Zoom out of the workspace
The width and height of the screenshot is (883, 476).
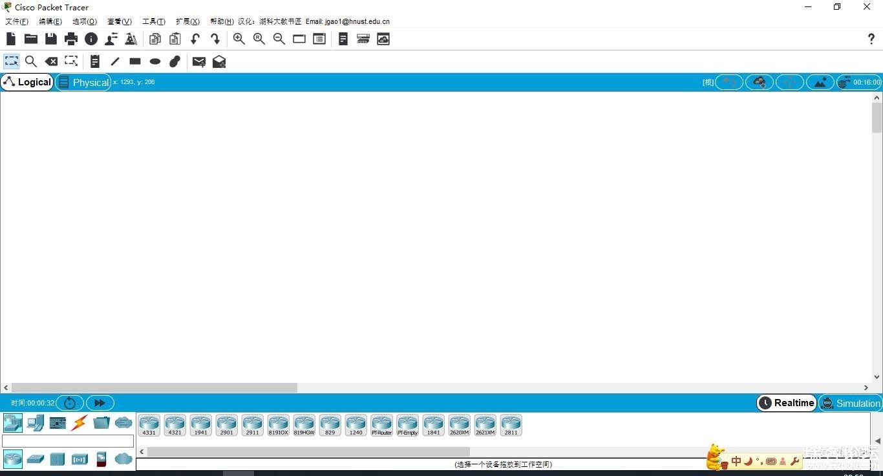pyautogui.click(x=279, y=39)
